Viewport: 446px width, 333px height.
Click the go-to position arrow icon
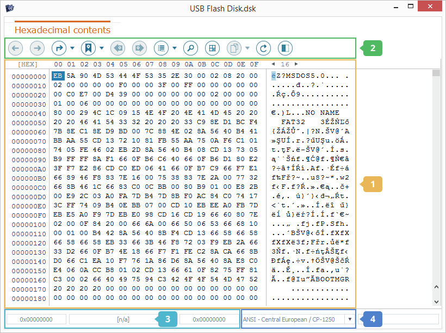58,48
